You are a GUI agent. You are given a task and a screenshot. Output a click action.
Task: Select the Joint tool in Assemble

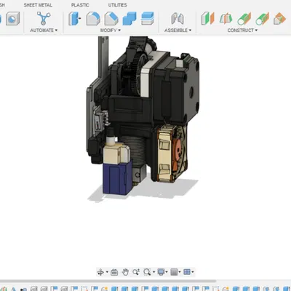click(178, 18)
